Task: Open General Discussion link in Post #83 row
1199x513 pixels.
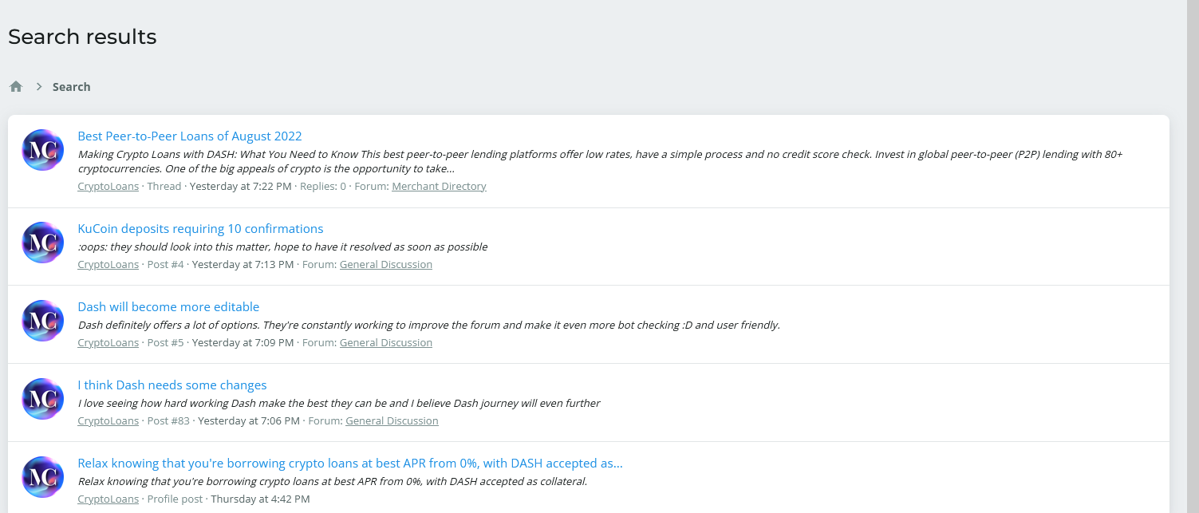Action: point(392,420)
